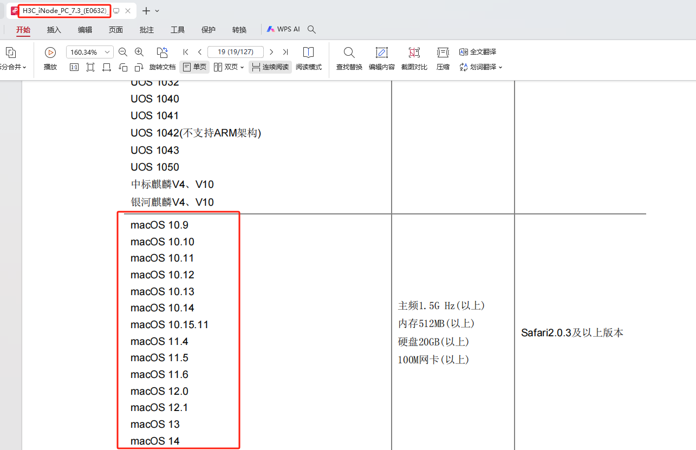
Task: Open the 插入 ribbon tab
Action: tap(54, 30)
